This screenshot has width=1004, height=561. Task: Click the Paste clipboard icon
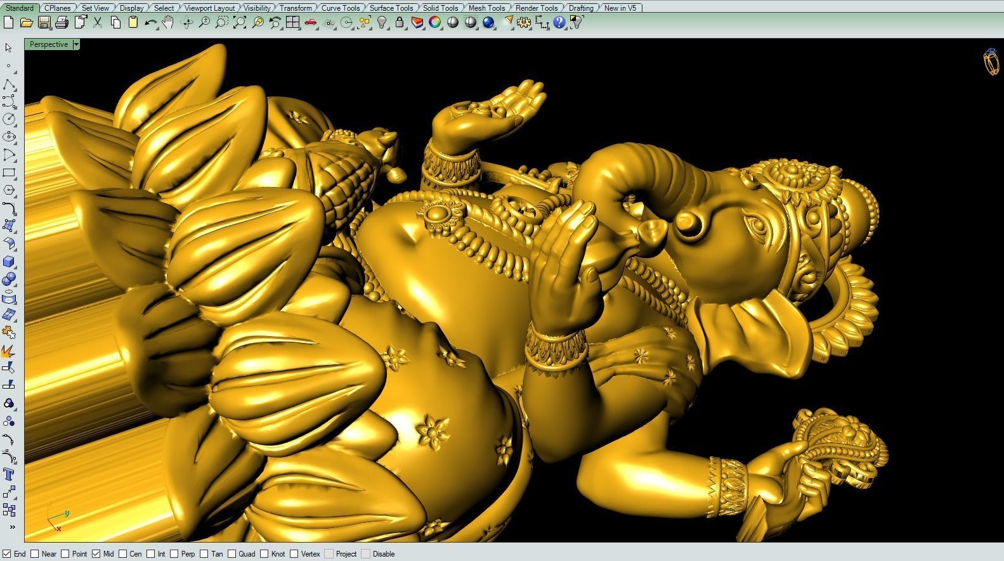133,23
